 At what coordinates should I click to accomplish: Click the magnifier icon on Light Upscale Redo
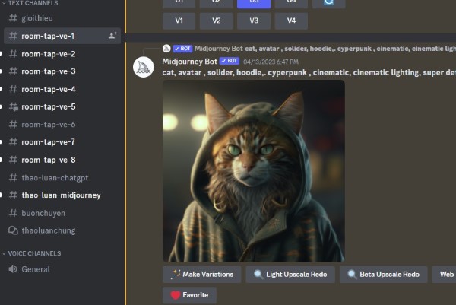click(258, 275)
